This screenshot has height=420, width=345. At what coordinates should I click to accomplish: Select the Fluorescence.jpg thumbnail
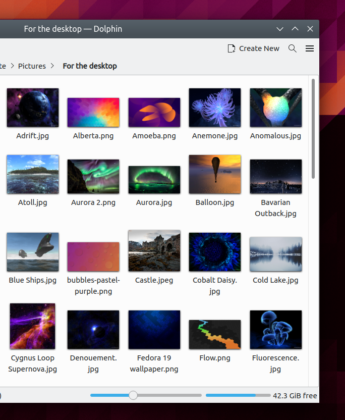click(x=276, y=330)
